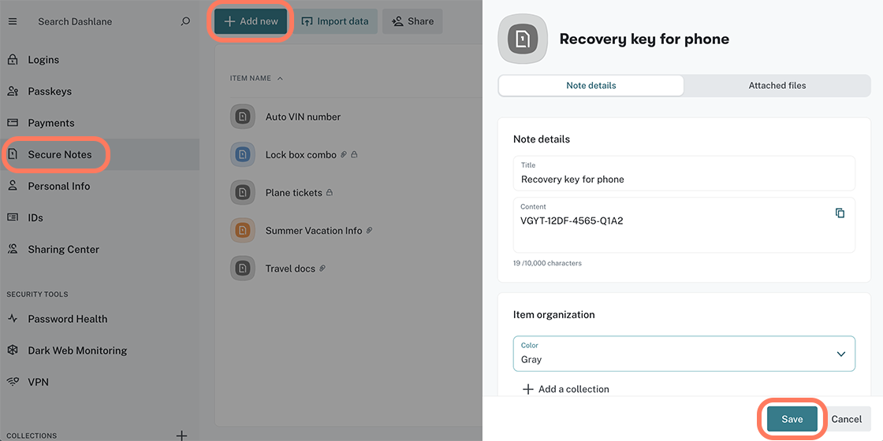Save the secure note
883x441 pixels.
pos(792,419)
